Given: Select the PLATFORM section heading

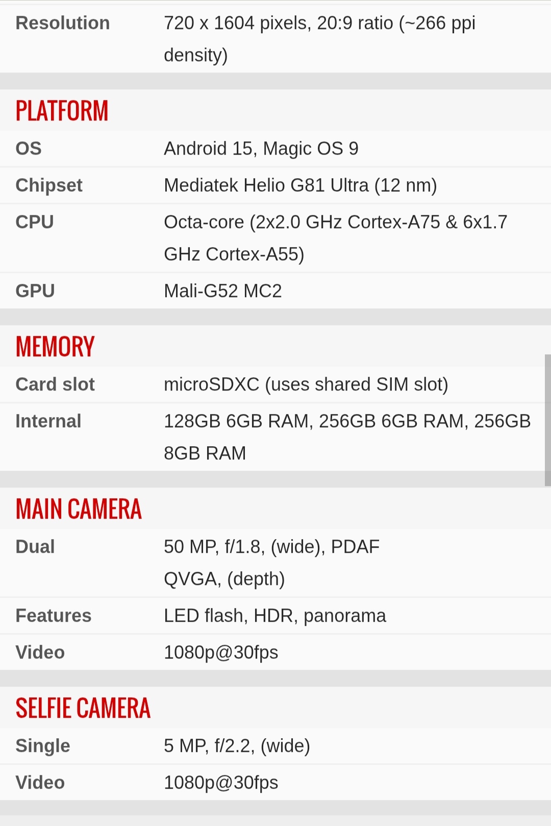Looking at the screenshot, I should [62, 111].
